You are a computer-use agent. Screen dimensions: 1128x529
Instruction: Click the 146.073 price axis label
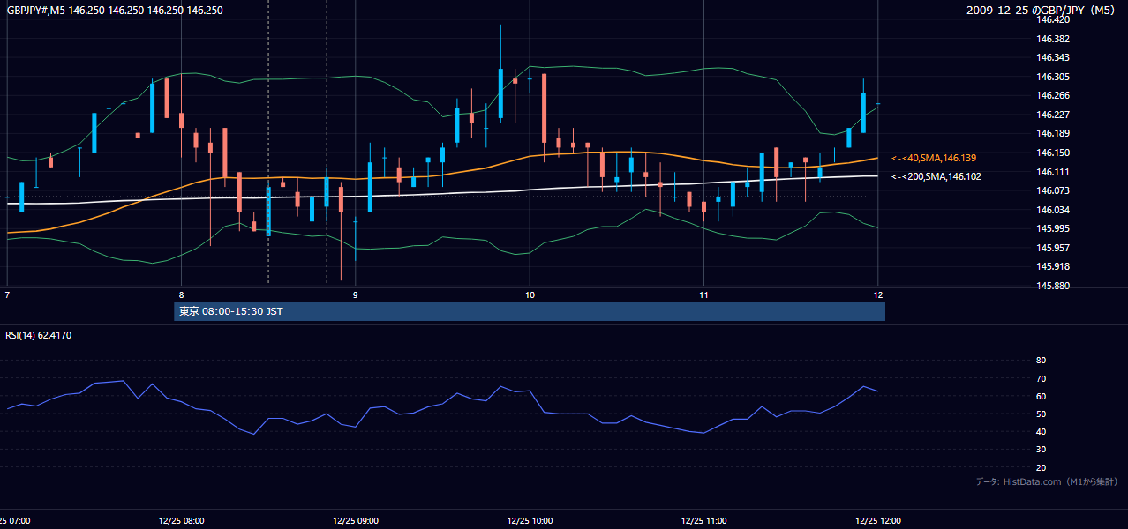coord(1053,190)
